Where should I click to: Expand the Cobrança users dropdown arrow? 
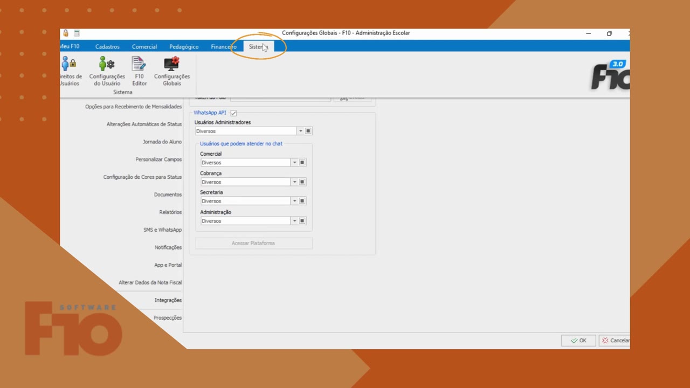click(x=294, y=182)
